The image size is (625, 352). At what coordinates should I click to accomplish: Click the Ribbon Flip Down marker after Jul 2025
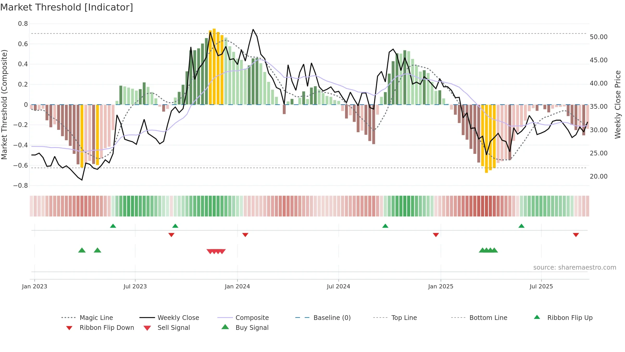click(576, 235)
